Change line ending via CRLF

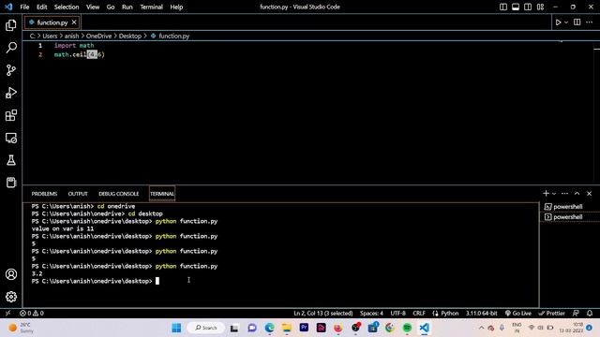[419, 314]
